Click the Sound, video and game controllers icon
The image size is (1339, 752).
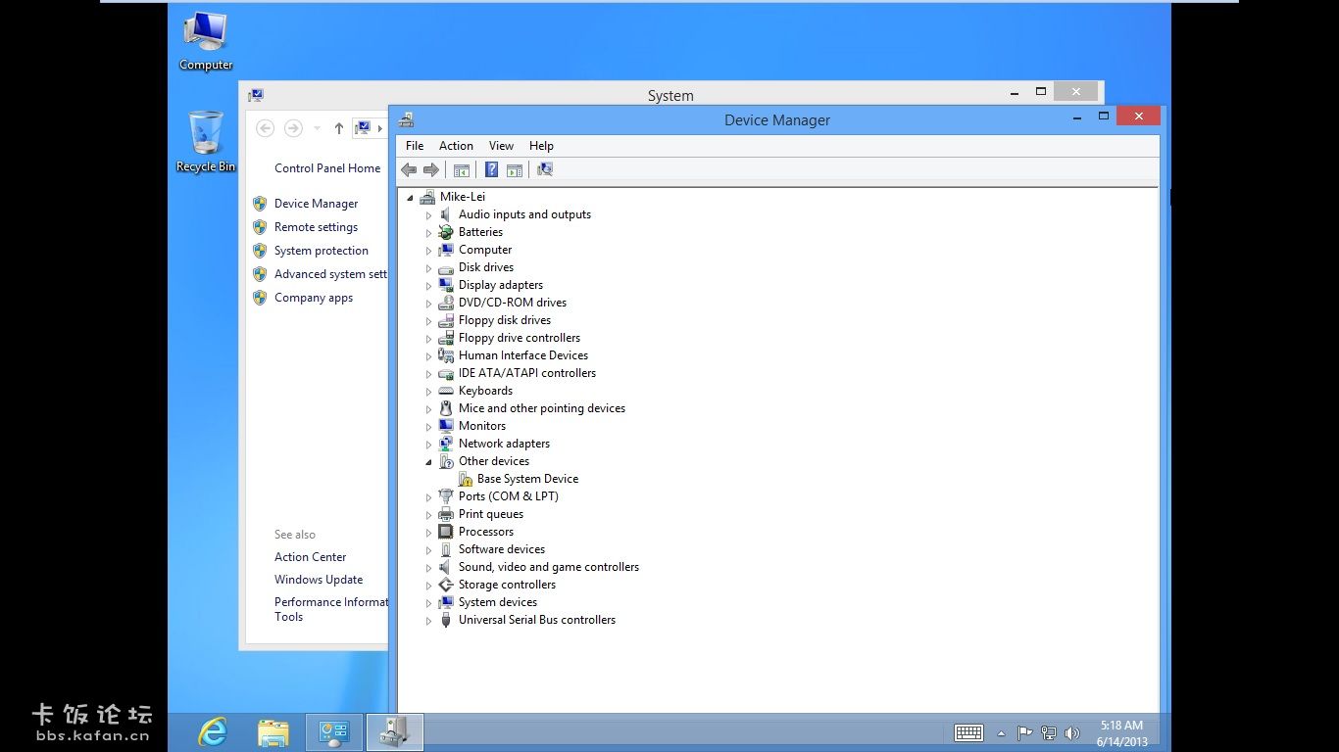point(446,567)
